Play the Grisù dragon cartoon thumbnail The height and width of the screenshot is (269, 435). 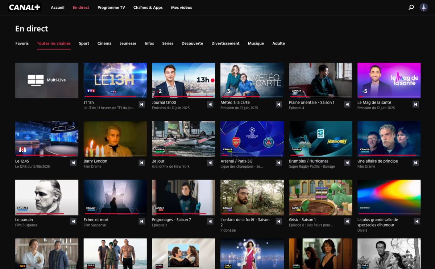click(x=320, y=197)
